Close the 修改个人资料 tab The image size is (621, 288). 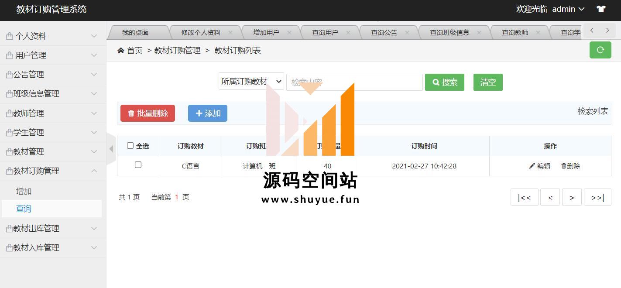click(x=230, y=32)
